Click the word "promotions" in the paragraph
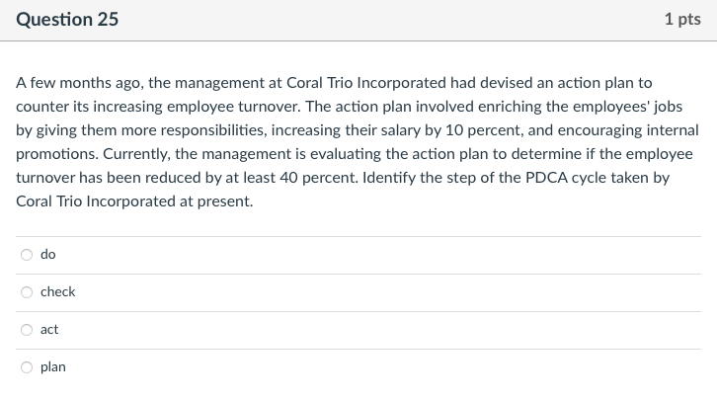 point(55,154)
